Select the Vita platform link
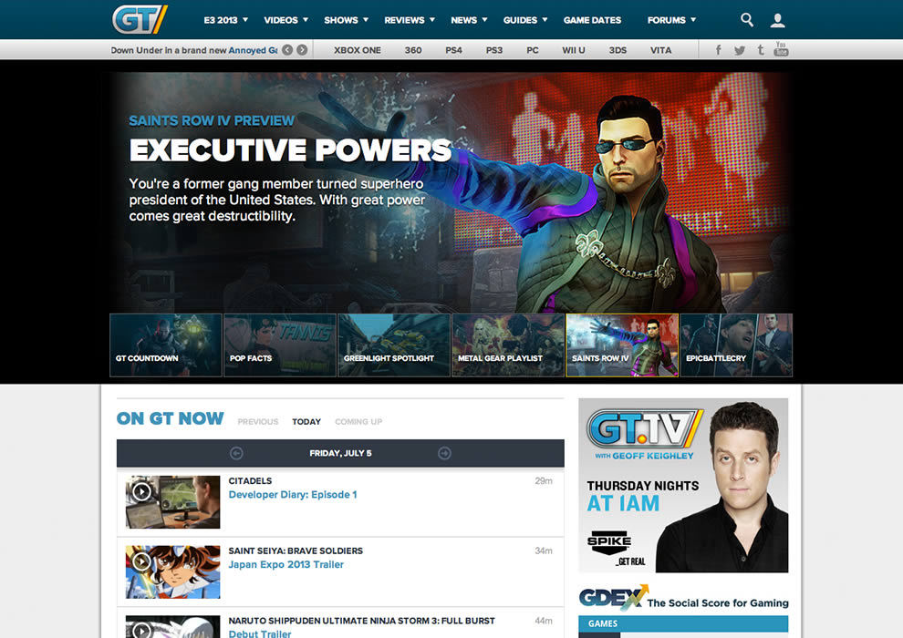Image resolution: width=903 pixels, height=638 pixels. click(660, 50)
